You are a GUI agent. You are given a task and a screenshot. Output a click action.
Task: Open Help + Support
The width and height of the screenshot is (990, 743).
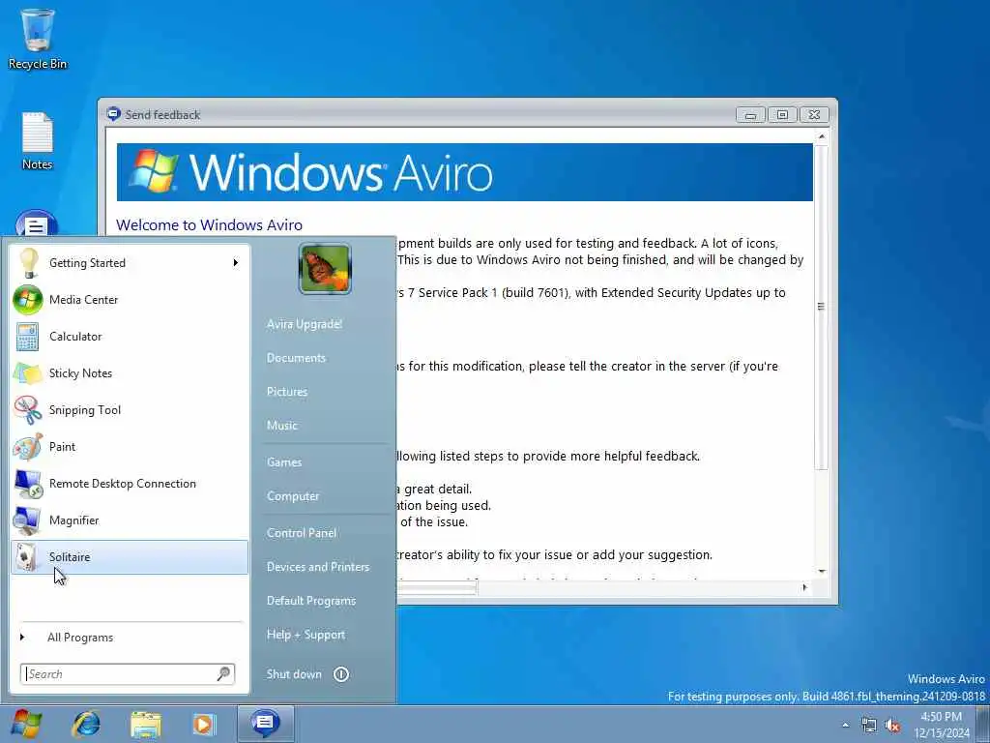[x=306, y=635]
